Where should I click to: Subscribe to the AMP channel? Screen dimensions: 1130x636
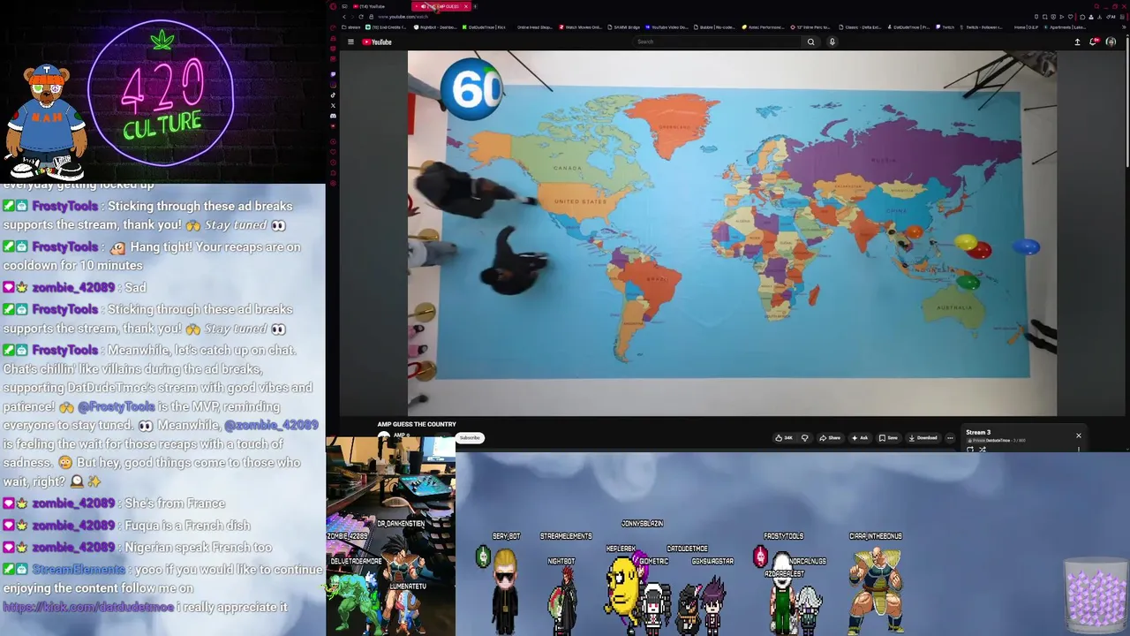click(x=470, y=438)
